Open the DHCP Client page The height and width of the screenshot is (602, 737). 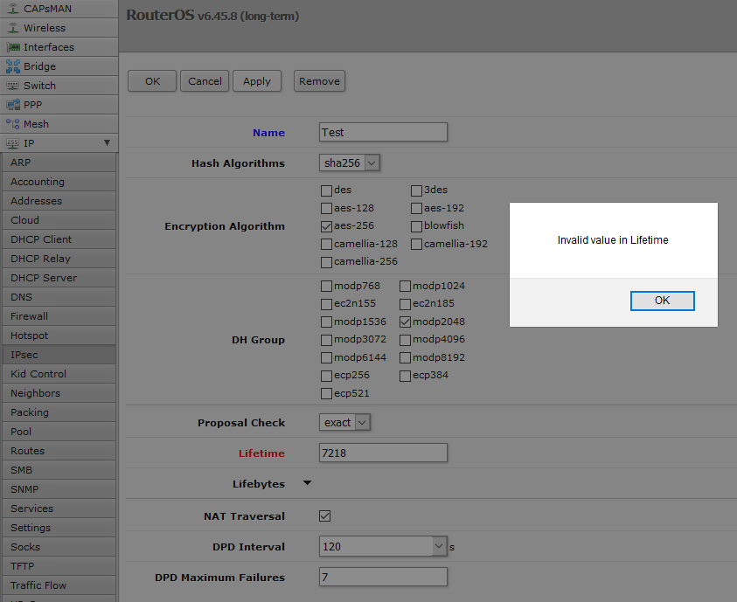click(59, 239)
